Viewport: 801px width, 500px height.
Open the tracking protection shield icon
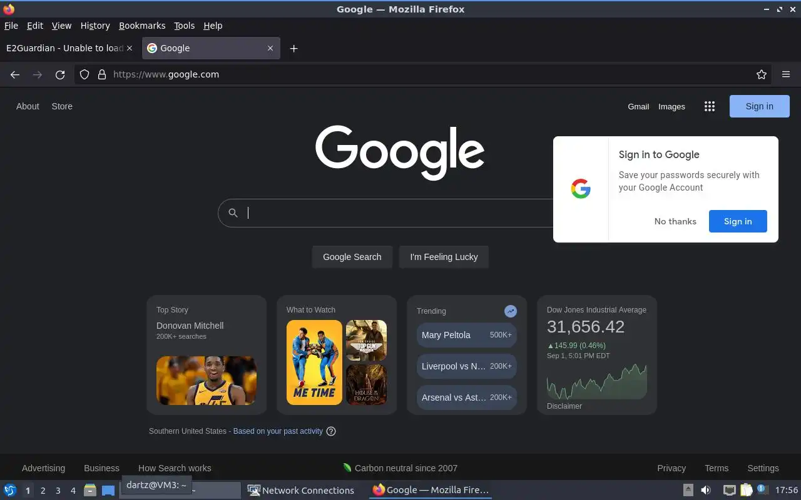[84, 74]
